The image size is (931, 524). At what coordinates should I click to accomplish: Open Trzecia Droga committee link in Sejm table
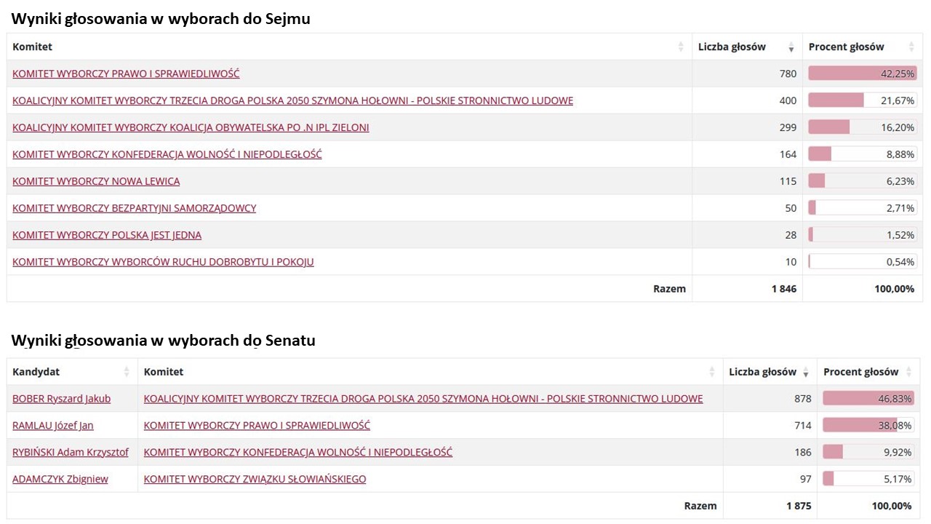point(292,100)
